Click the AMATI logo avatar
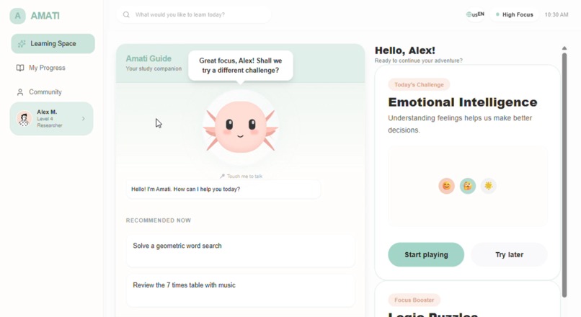 click(17, 16)
